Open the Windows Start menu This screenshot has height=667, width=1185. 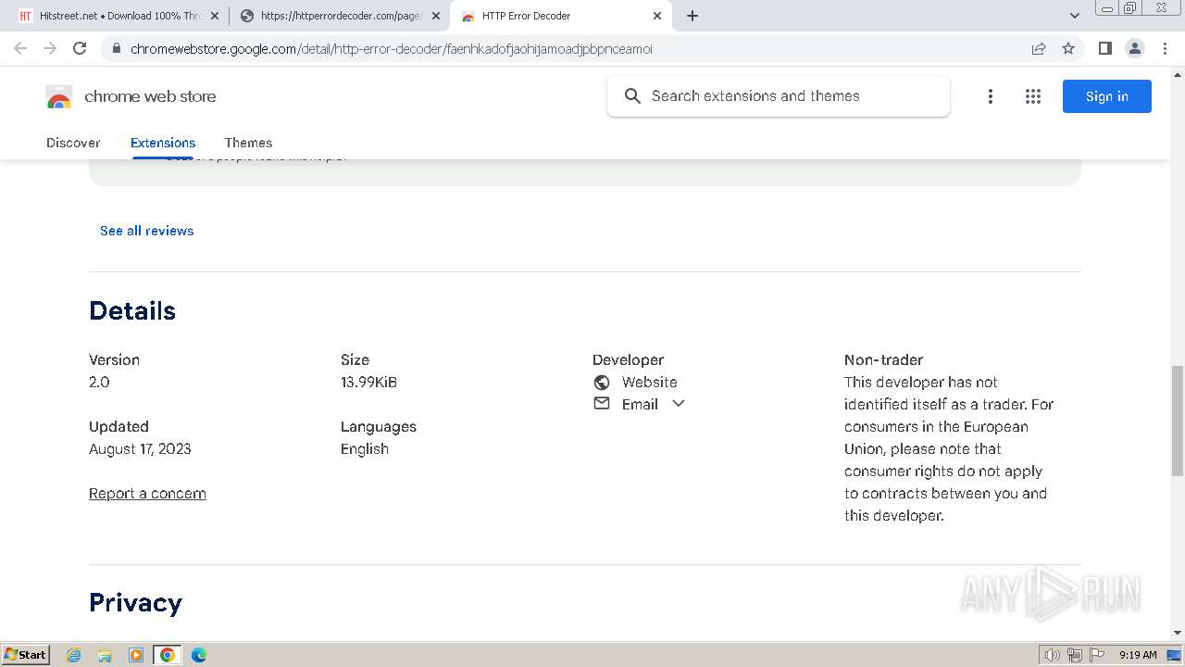(x=26, y=655)
